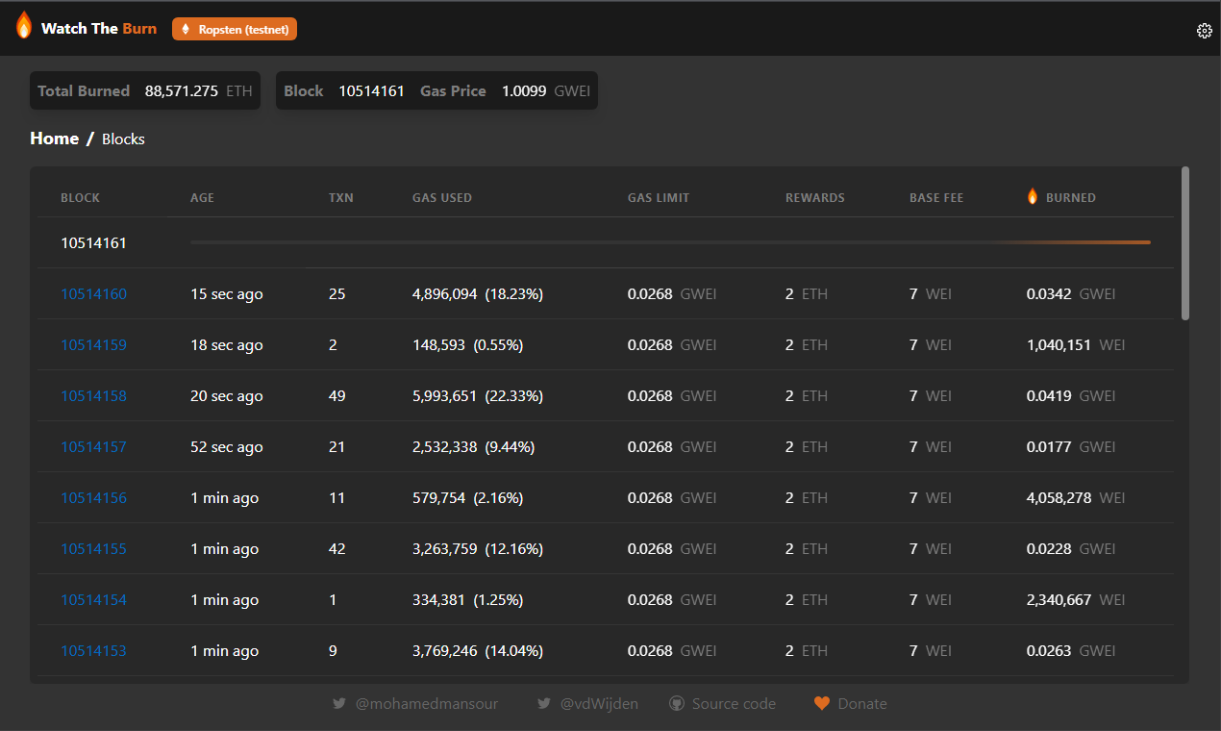Click burned value 0.0342 GWEI

tap(1071, 294)
